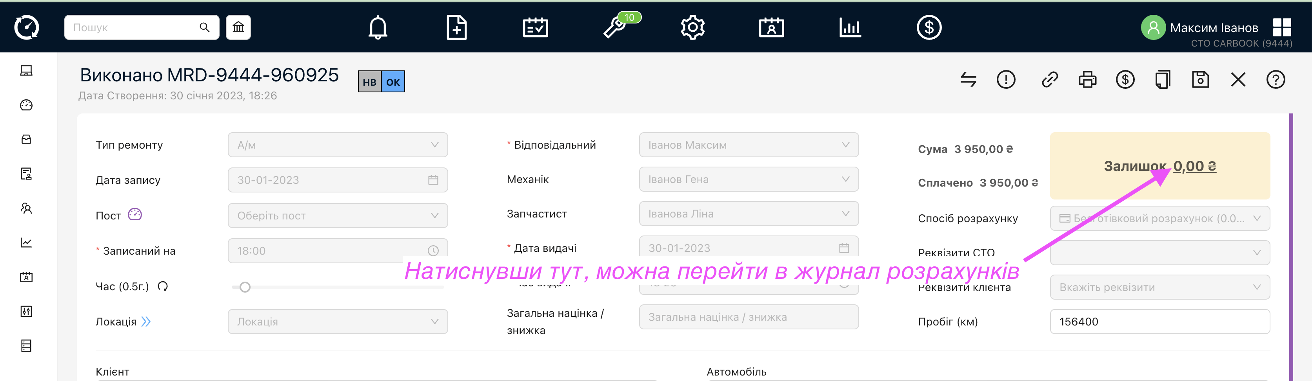Expand Спосіб розрахунку dropdown
This screenshot has width=1312, height=381.
pos(1160,218)
